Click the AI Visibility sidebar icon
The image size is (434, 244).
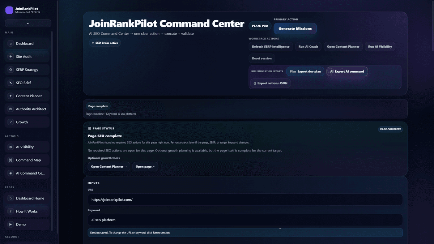[10, 147]
